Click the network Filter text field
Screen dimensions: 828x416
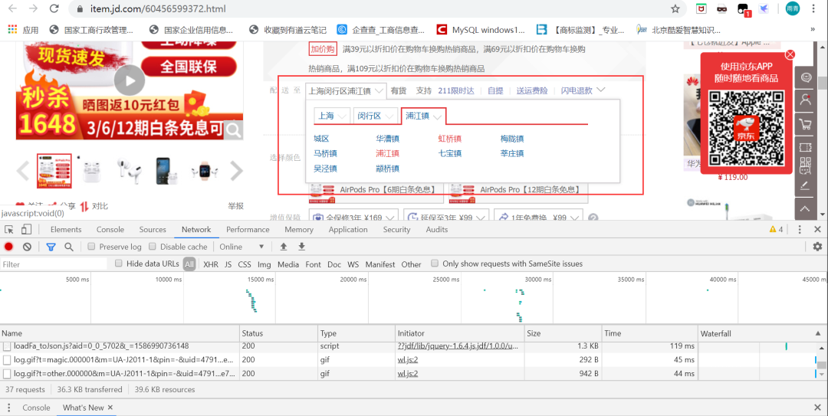[54, 264]
